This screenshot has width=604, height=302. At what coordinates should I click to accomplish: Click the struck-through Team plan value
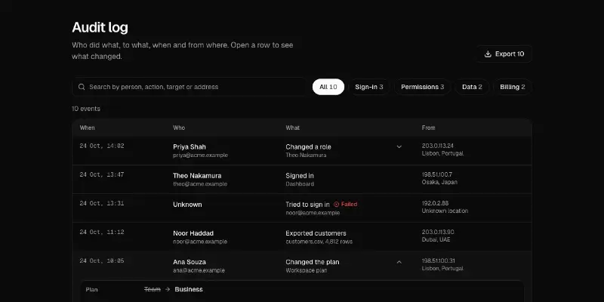tap(153, 289)
